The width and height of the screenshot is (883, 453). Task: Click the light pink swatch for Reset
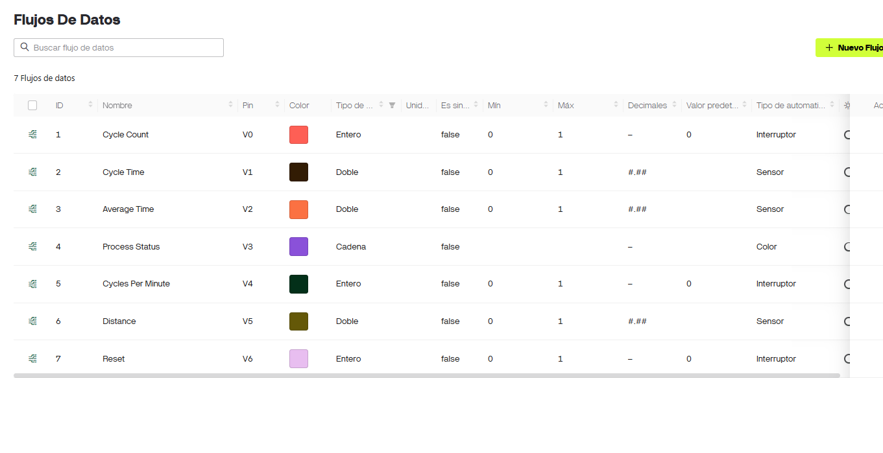[298, 358]
